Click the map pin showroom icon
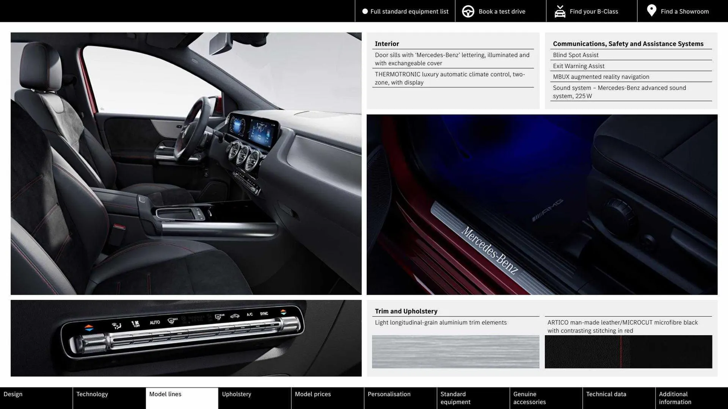 pos(651,11)
